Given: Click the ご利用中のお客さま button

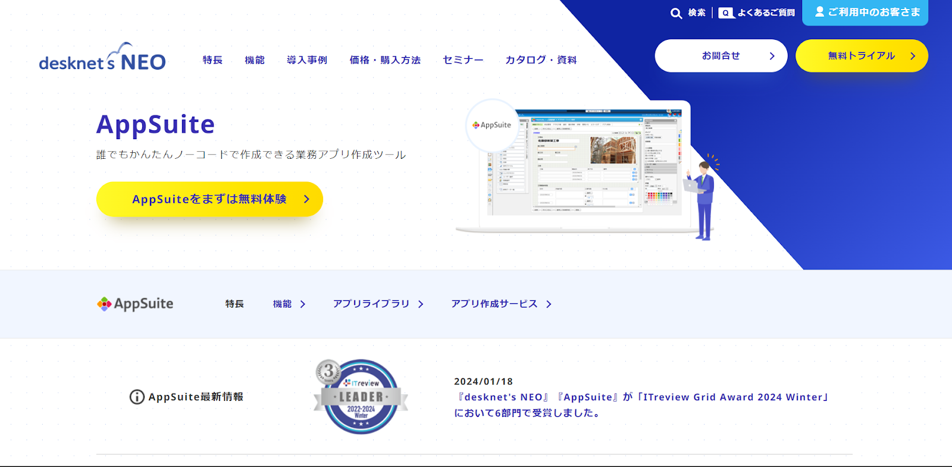Looking at the screenshot, I should (865, 12).
